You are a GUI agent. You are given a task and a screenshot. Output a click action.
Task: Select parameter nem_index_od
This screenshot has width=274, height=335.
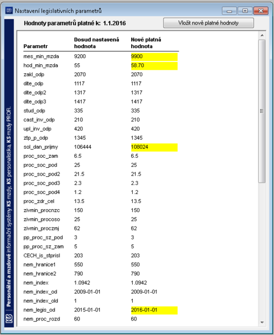[40, 292]
